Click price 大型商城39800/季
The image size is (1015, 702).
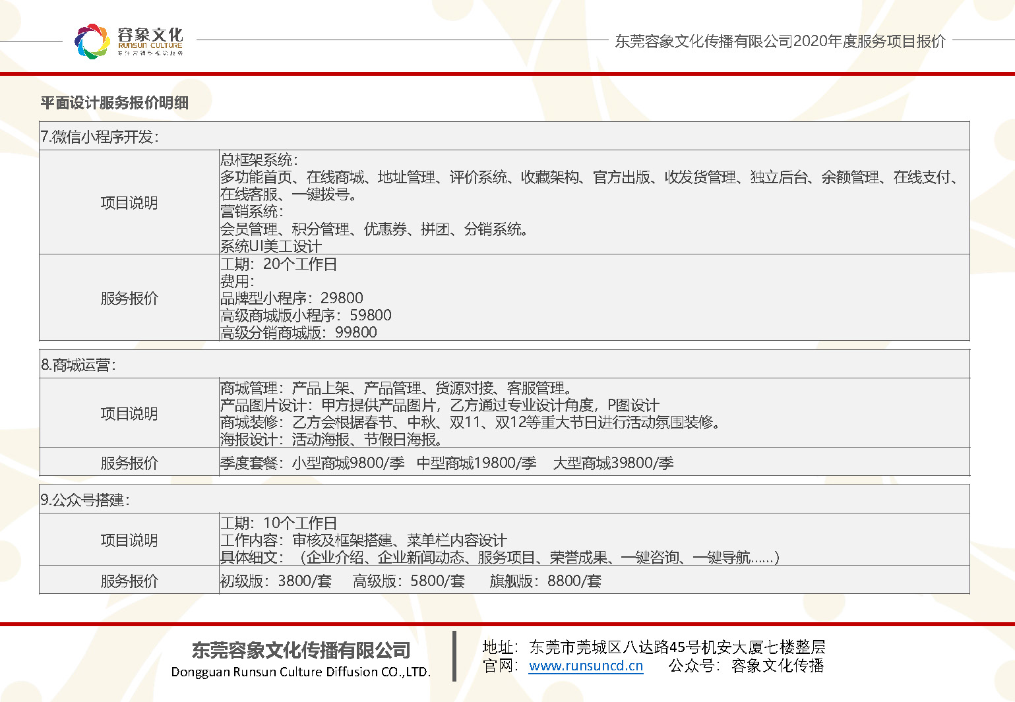tap(613, 463)
